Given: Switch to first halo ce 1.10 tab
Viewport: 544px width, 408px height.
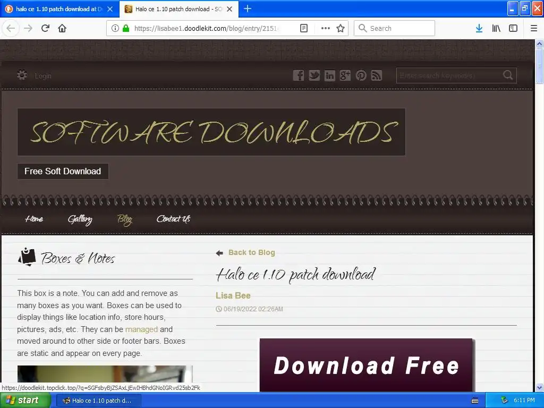Looking at the screenshot, I should pos(59,9).
